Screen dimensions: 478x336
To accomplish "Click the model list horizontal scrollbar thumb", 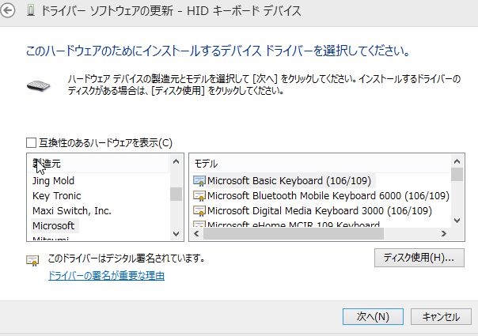I will click(294, 234).
